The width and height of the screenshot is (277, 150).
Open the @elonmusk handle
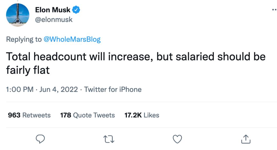click(54, 20)
